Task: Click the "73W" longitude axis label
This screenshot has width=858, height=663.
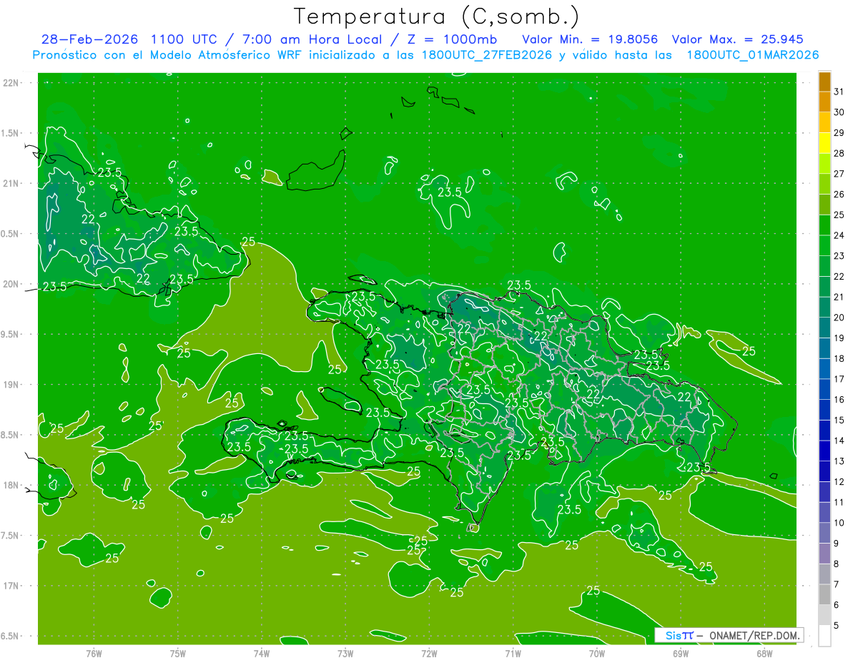Action: (x=345, y=653)
